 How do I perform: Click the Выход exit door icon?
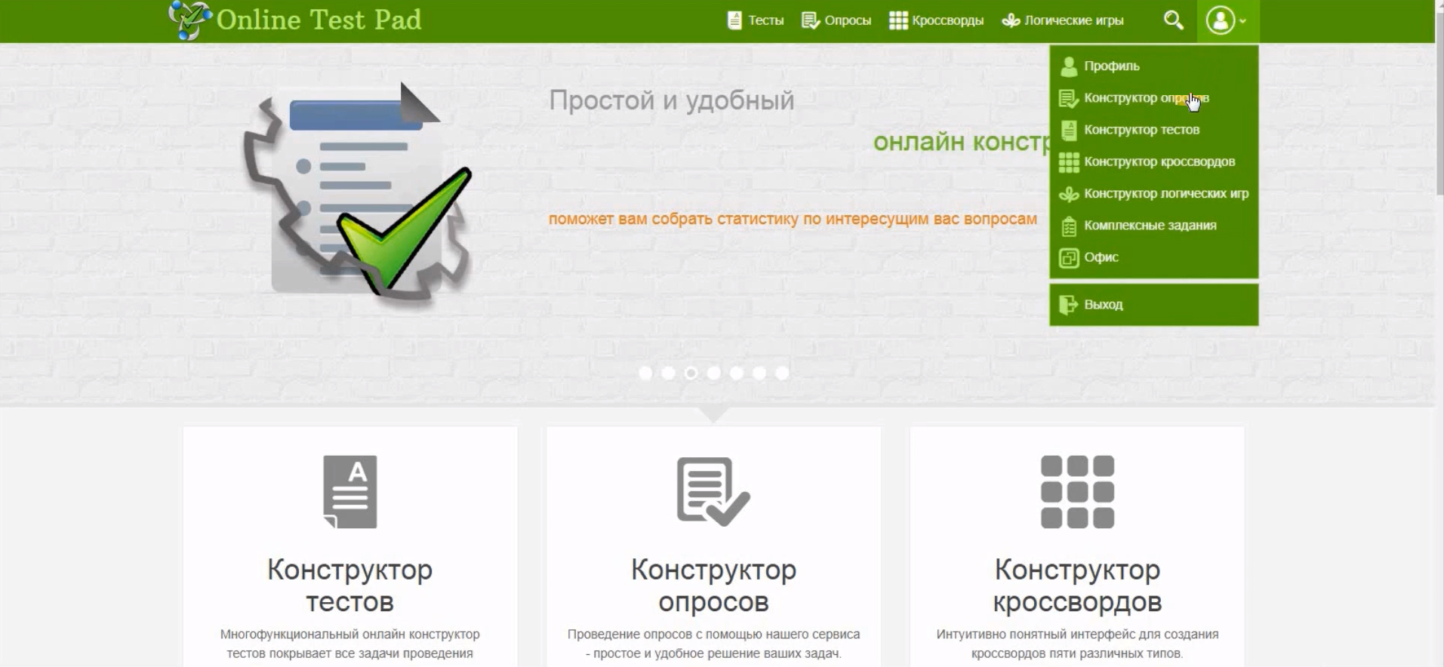pos(1068,305)
